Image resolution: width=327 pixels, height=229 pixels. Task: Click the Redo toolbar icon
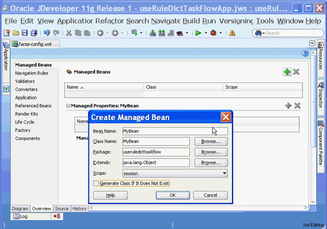[x=56, y=33]
